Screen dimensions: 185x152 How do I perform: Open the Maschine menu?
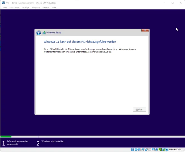[x=14, y=7]
